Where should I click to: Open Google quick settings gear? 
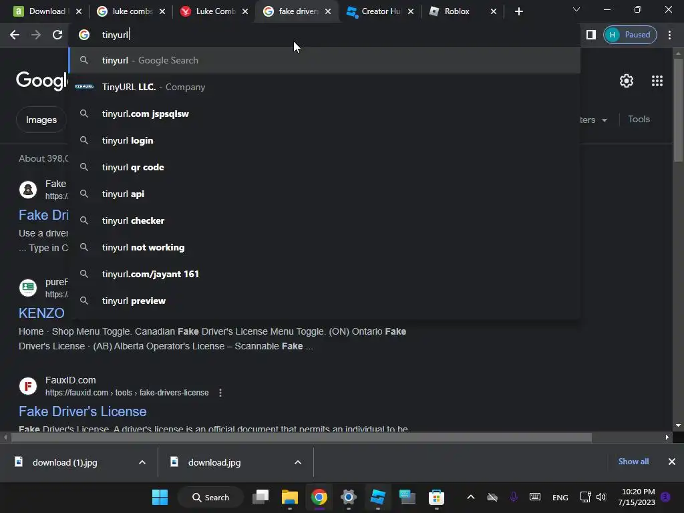(x=627, y=81)
